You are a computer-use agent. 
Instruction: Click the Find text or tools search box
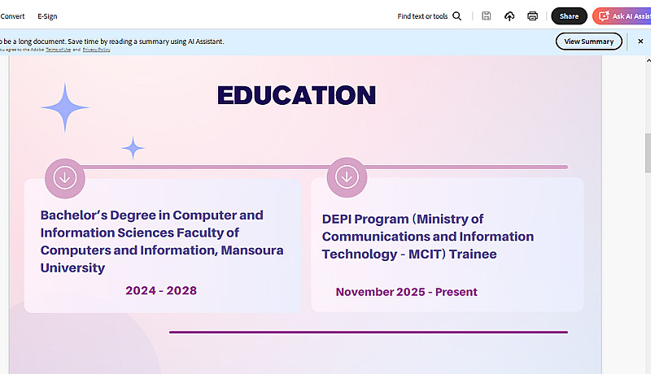tap(422, 16)
